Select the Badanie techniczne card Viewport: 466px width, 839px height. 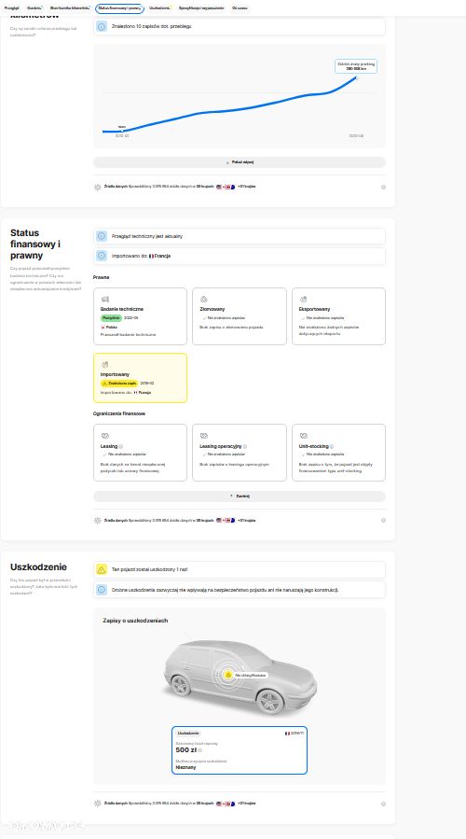point(140,316)
